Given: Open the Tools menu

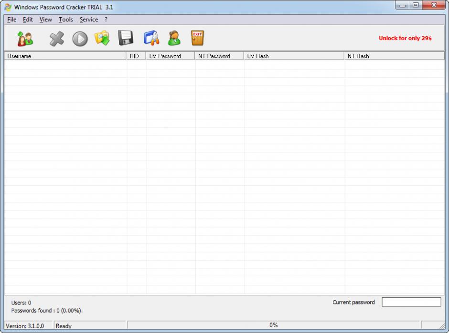Looking at the screenshot, I should click(66, 20).
